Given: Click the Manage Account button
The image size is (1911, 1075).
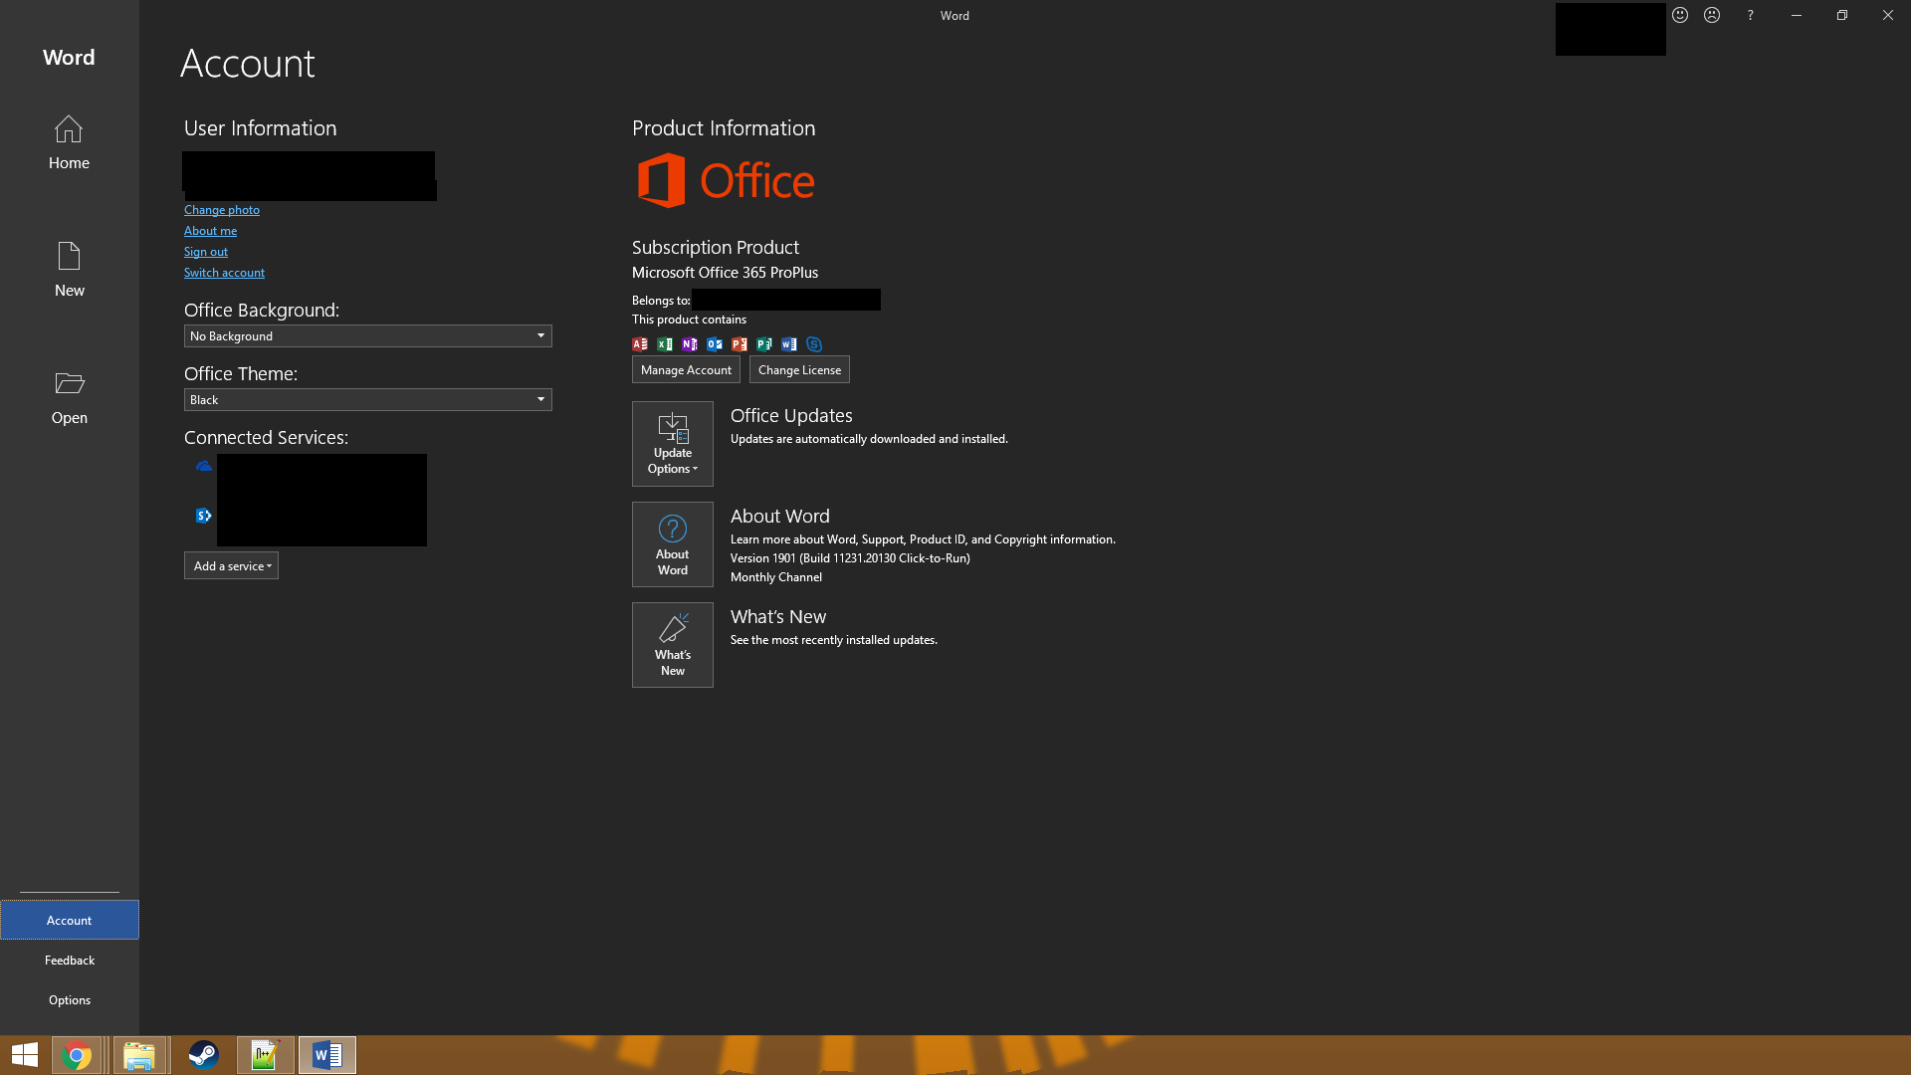Looking at the screenshot, I should [x=686, y=369].
